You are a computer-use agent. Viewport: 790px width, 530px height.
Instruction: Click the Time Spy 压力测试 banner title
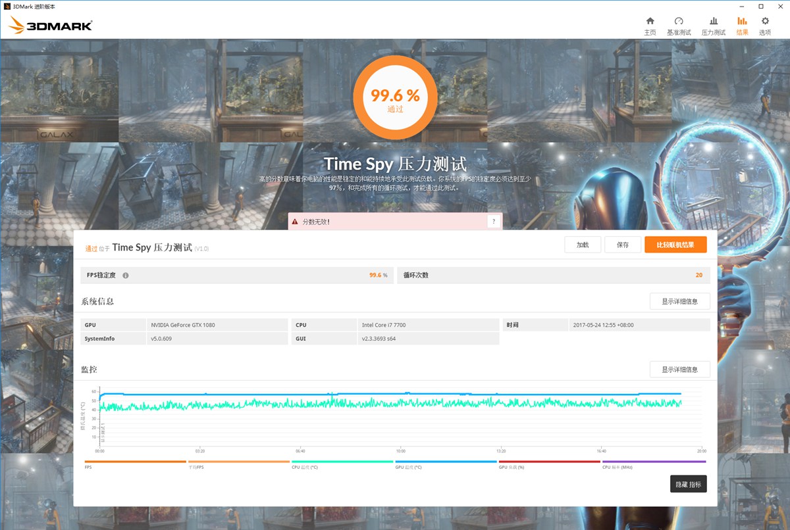395,164
